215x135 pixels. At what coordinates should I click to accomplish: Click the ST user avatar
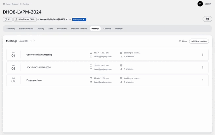pos(200,4)
